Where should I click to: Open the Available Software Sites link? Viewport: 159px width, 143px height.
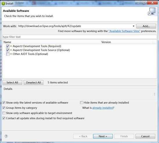[124, 31]
